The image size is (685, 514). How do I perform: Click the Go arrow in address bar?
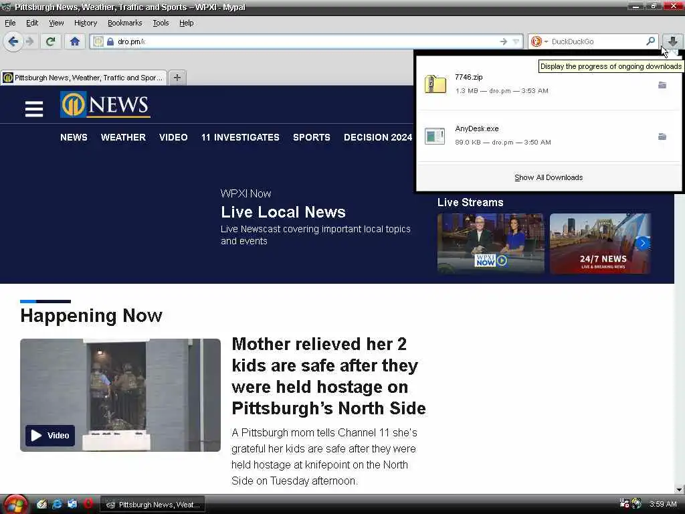point(503,41)
